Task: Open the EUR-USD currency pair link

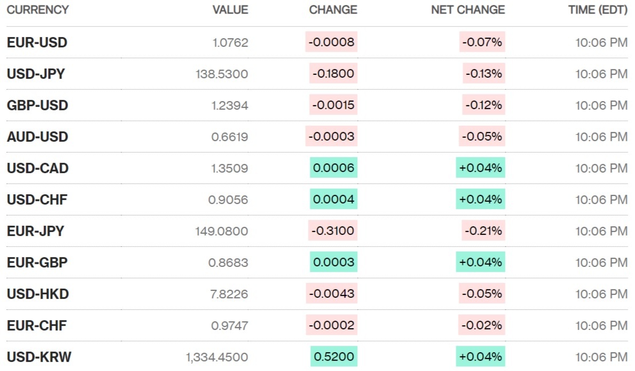Action: 37,42
